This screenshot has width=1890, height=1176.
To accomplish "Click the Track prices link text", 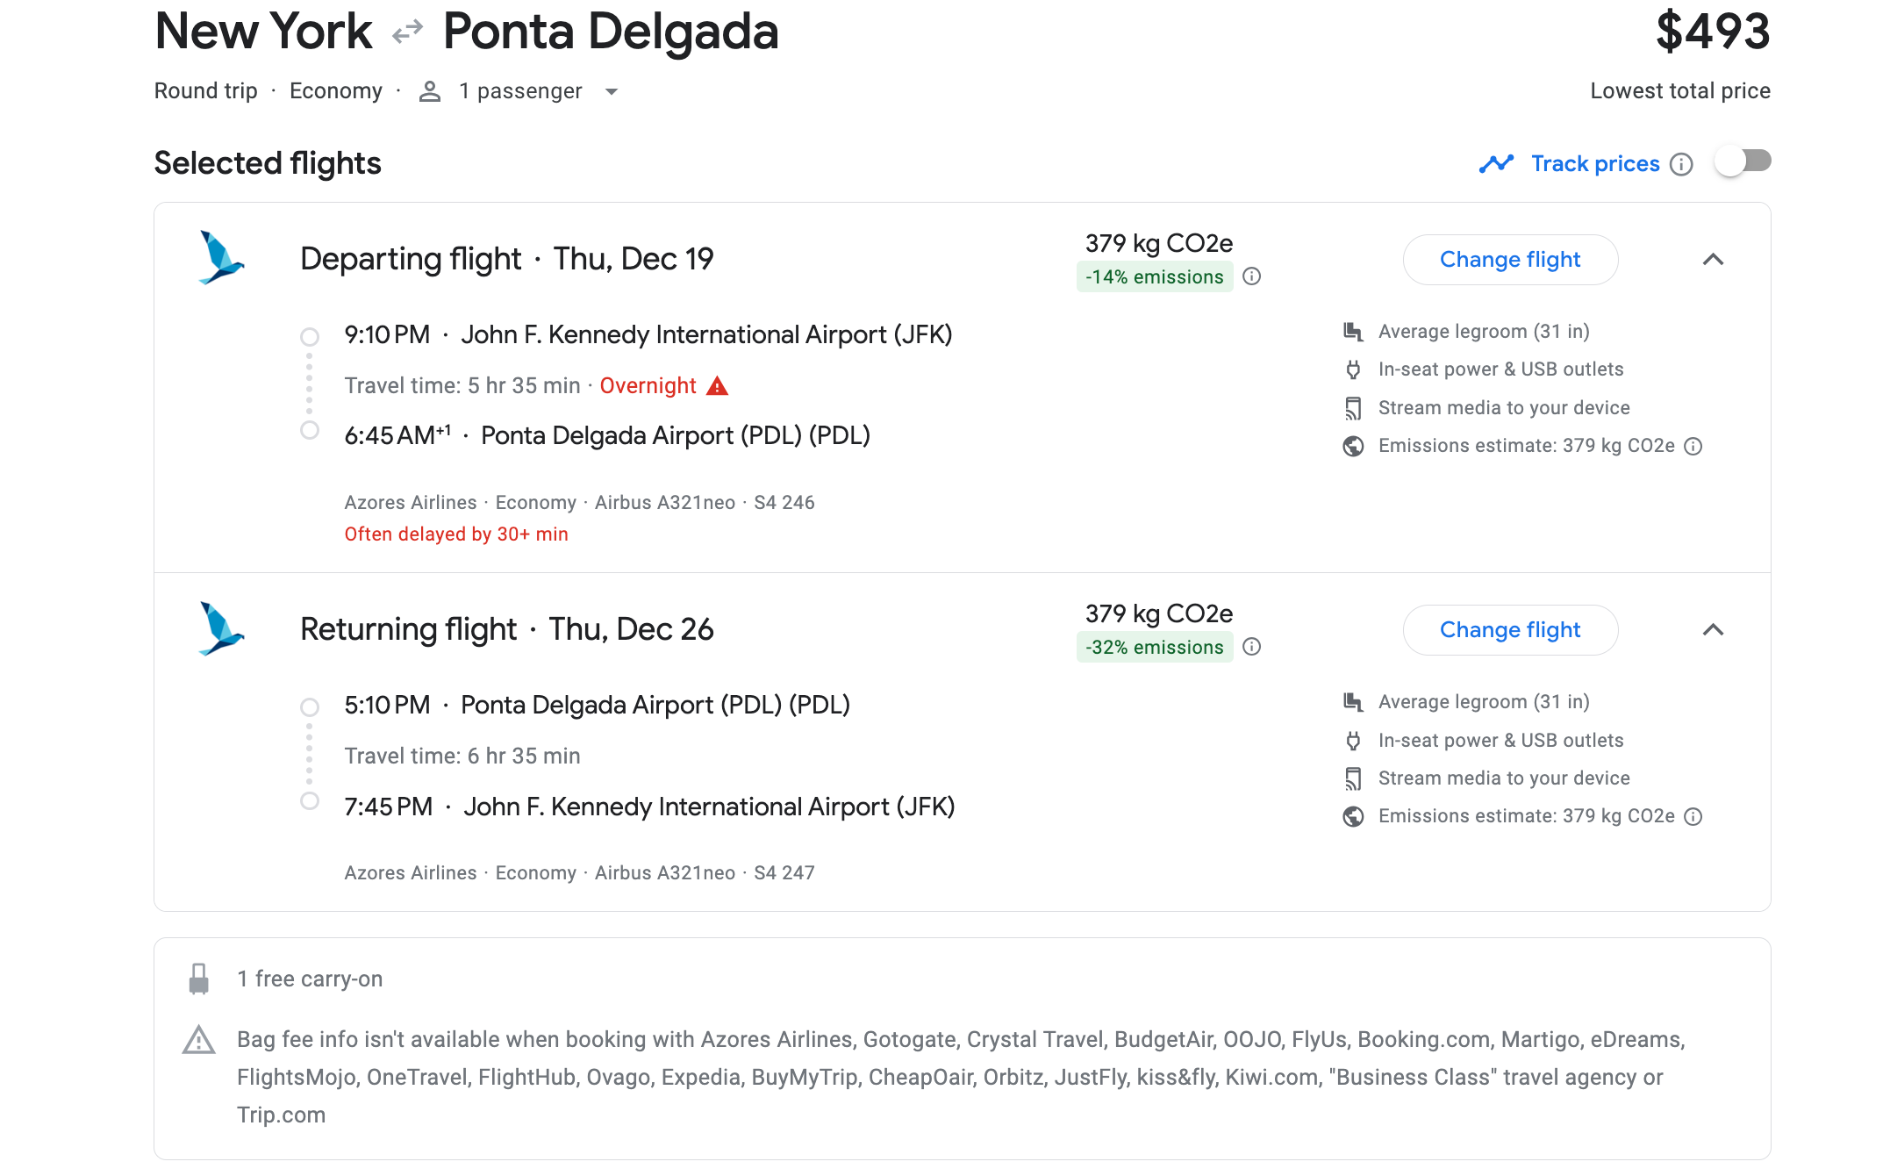I will [1595, 164].
